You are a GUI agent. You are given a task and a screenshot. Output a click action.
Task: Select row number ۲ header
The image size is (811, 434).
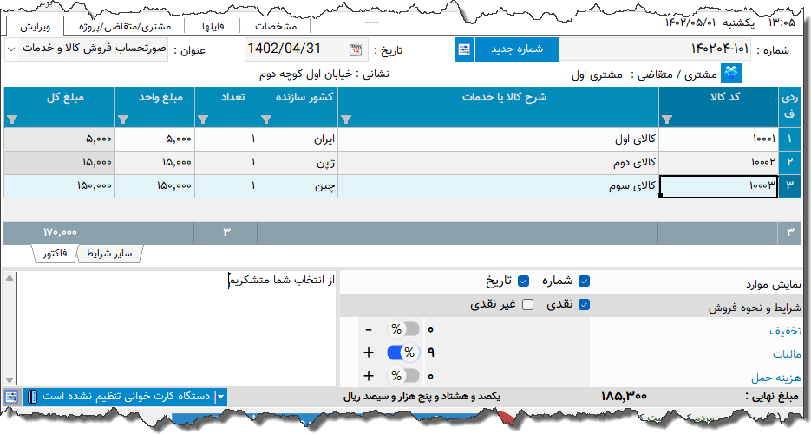(790, 163)
